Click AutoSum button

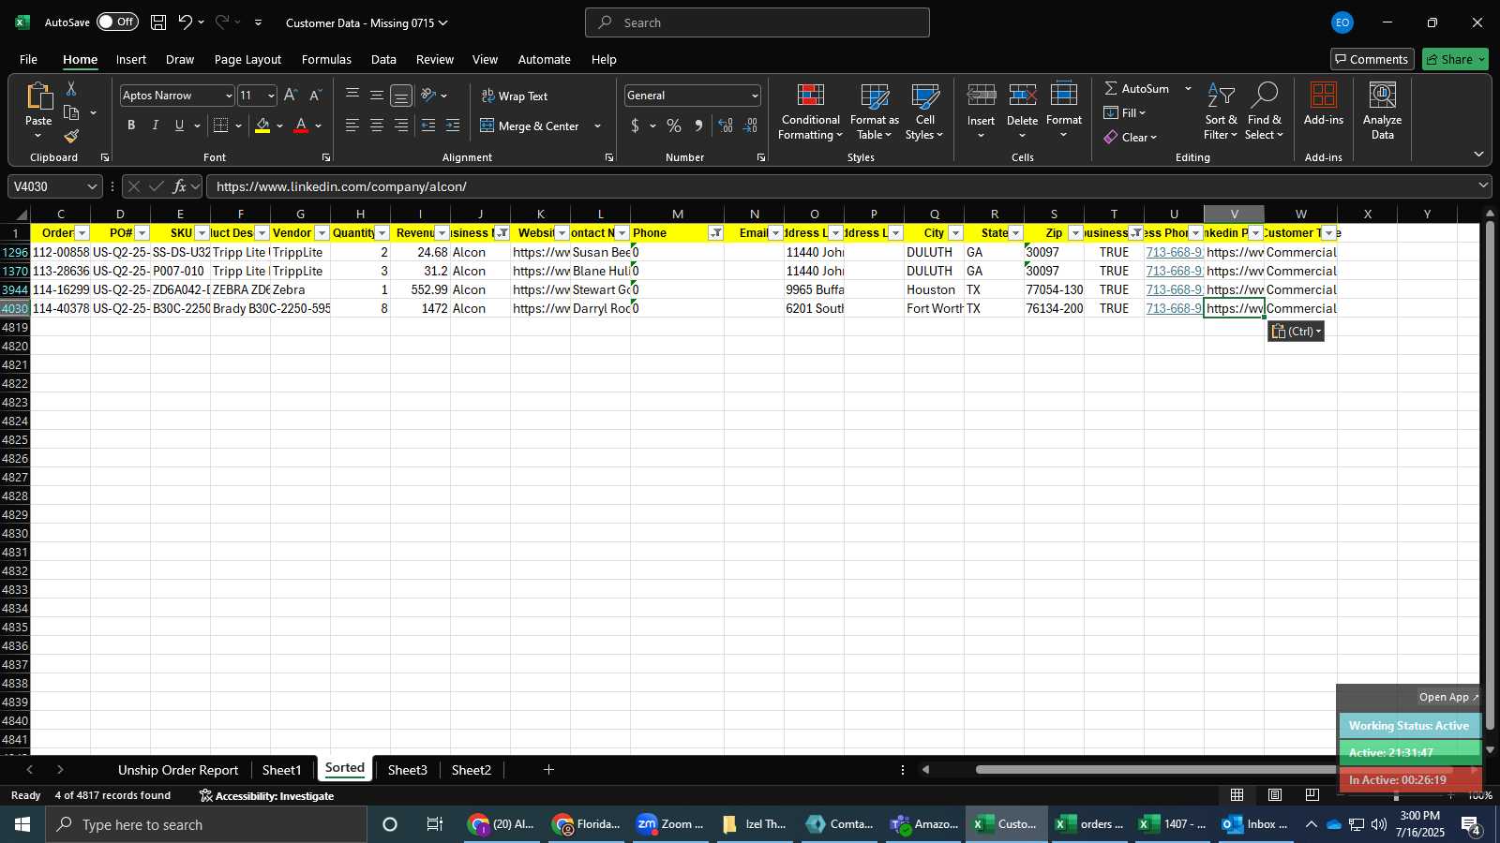(1136, 88)
